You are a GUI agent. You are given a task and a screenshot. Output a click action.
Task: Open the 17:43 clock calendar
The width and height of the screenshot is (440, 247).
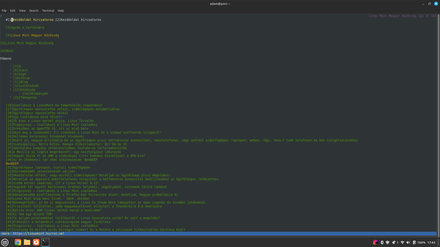(431, 243)
